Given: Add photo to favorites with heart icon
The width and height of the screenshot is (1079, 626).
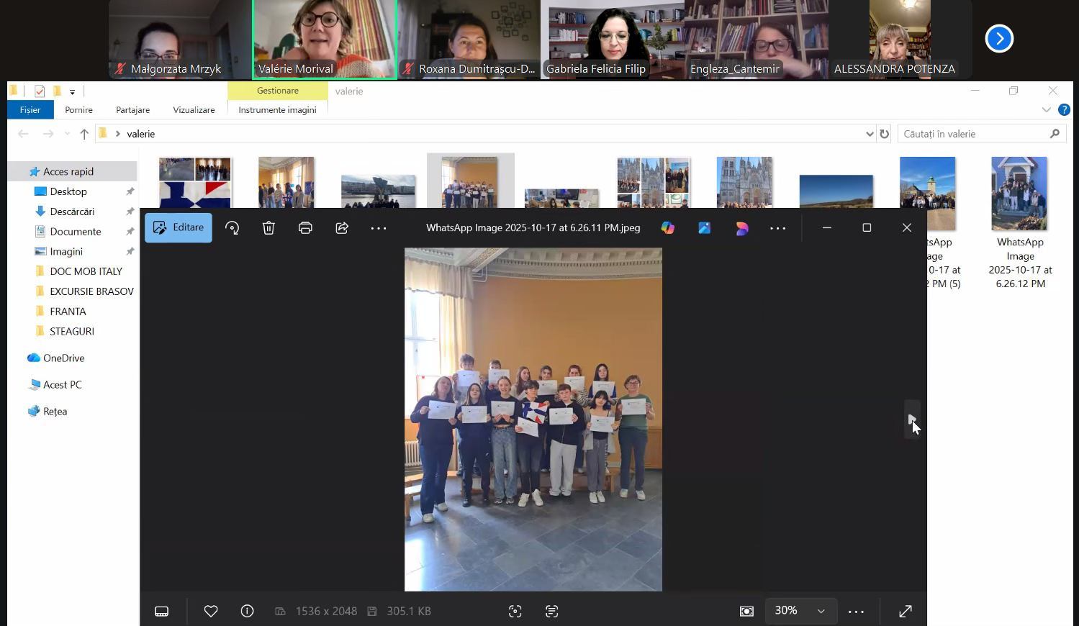Looking at the screenshot, I should [211, 611].
